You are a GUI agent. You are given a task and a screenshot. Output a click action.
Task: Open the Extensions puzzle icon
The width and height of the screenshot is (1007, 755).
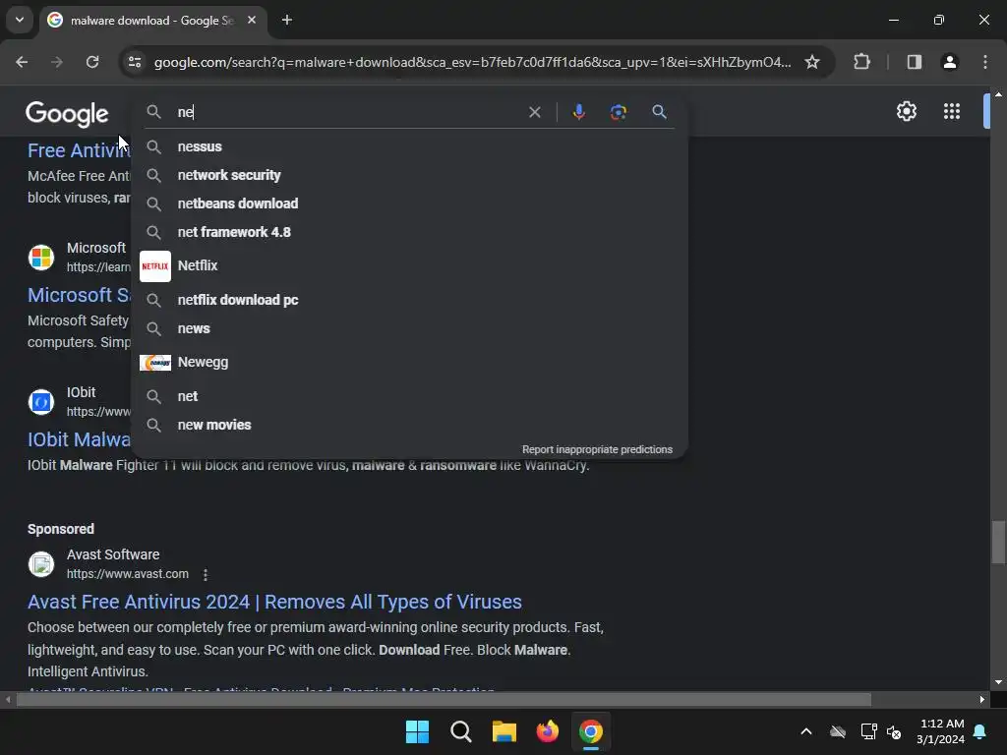[x=861, y=62]
